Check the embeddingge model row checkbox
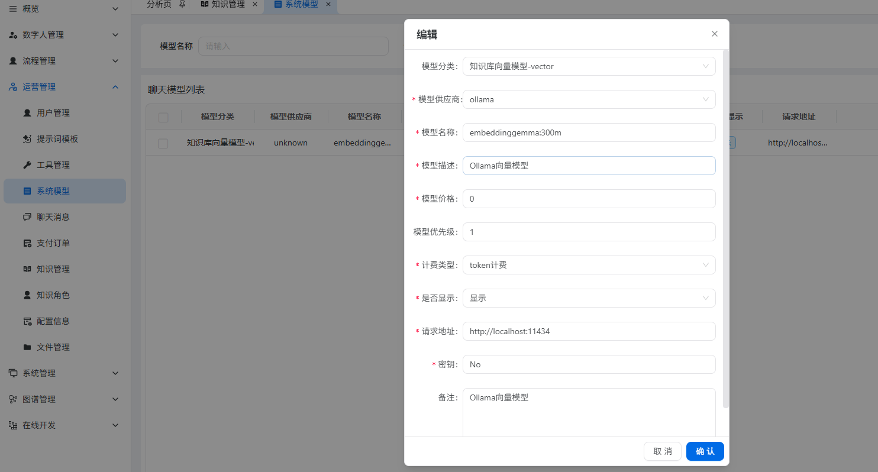Viewport: 878px width, 472px height. tap(163, 143)
